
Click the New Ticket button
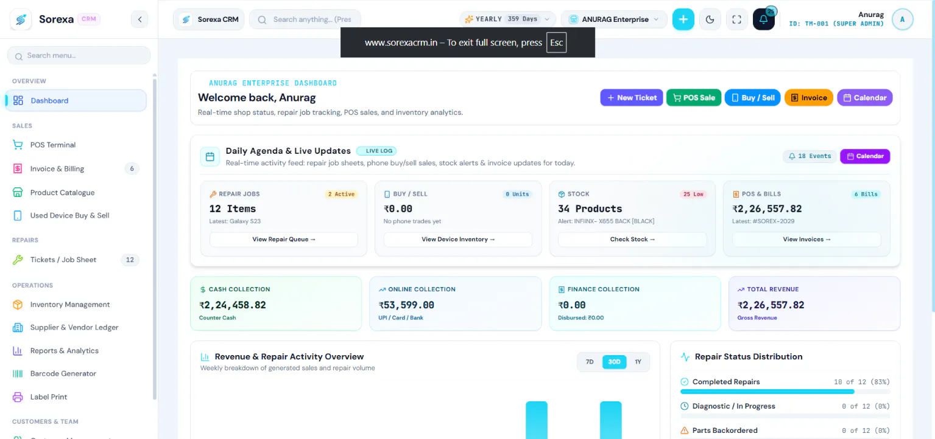click(632, 98)
